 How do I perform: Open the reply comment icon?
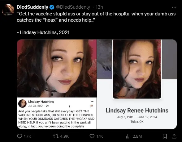19,136
